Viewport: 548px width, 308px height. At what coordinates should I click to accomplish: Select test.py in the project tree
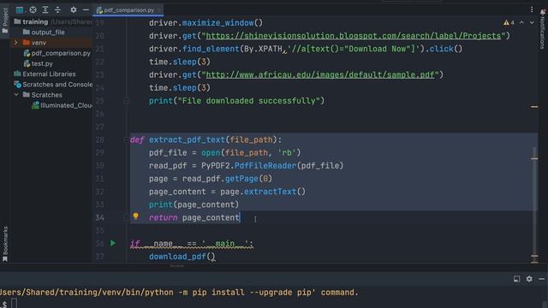tap(42, 63)
